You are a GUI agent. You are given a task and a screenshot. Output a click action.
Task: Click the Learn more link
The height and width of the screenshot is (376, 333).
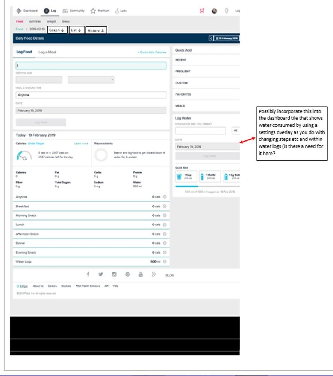[x=81, y=143]
